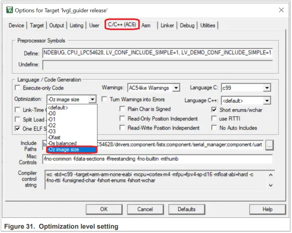Enable Turn Warnings into Errors

[x=104, y=99]
